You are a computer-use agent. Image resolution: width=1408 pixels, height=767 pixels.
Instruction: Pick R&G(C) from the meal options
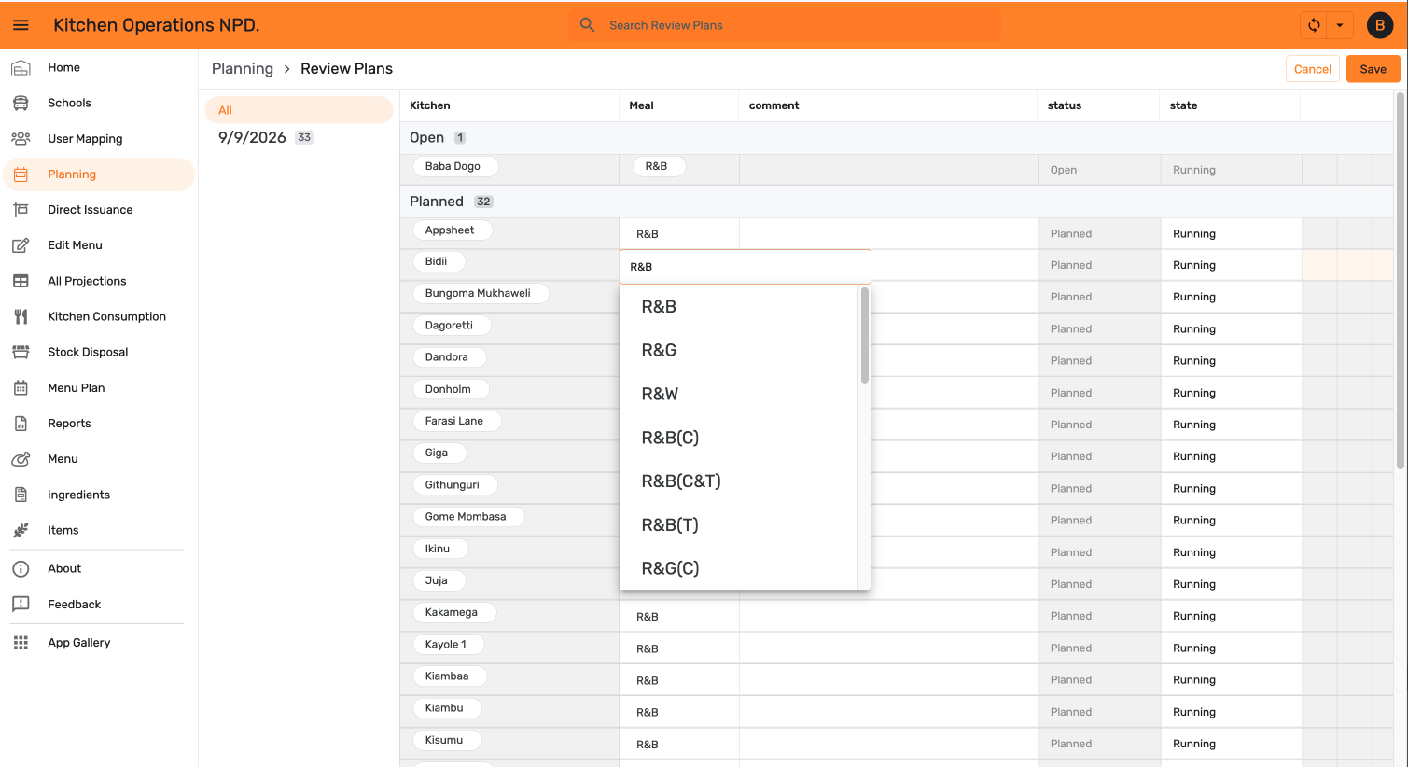point(739,568)
